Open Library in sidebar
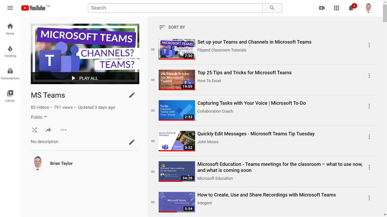 [10, 96]
